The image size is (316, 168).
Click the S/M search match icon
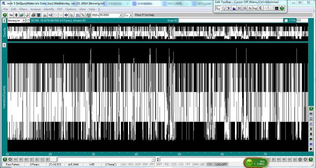coord(83,15)
